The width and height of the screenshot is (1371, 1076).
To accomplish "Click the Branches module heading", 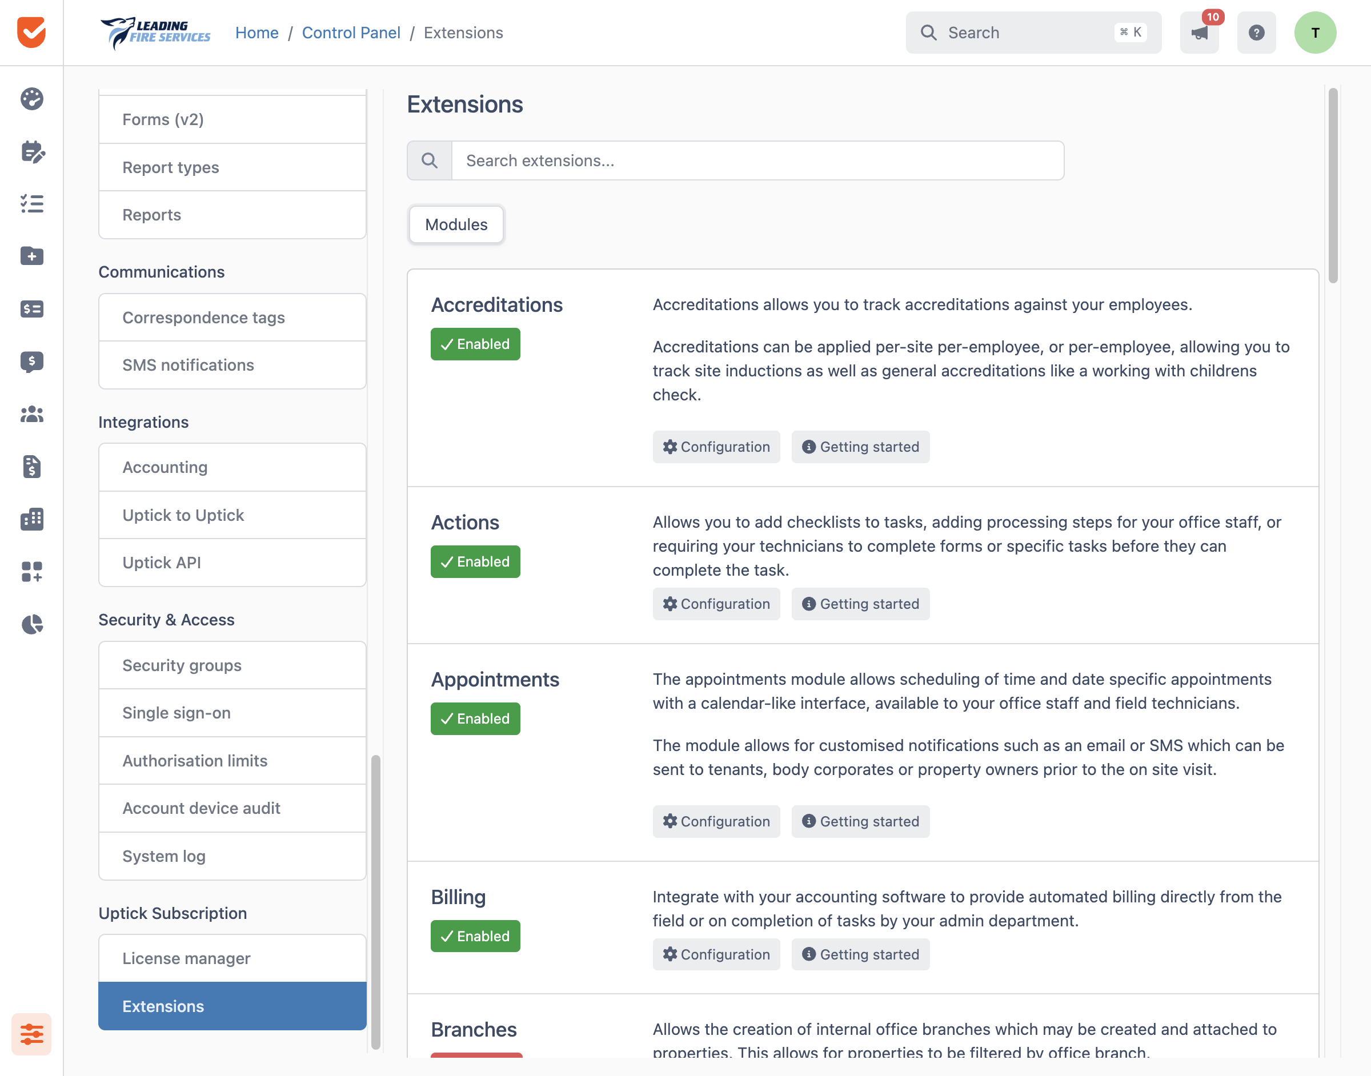I will pos(474,1029).
